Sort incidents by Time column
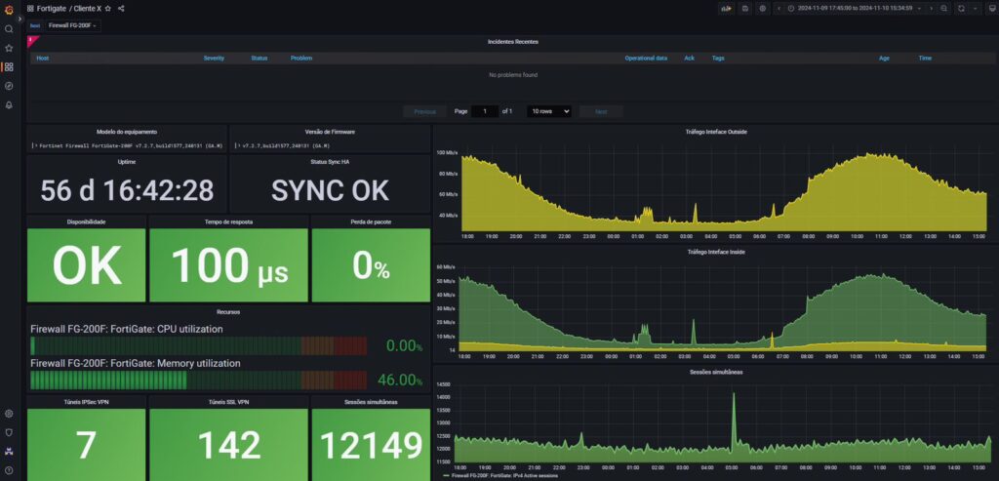Screen dimensions: 999x481 pos(925,58)
